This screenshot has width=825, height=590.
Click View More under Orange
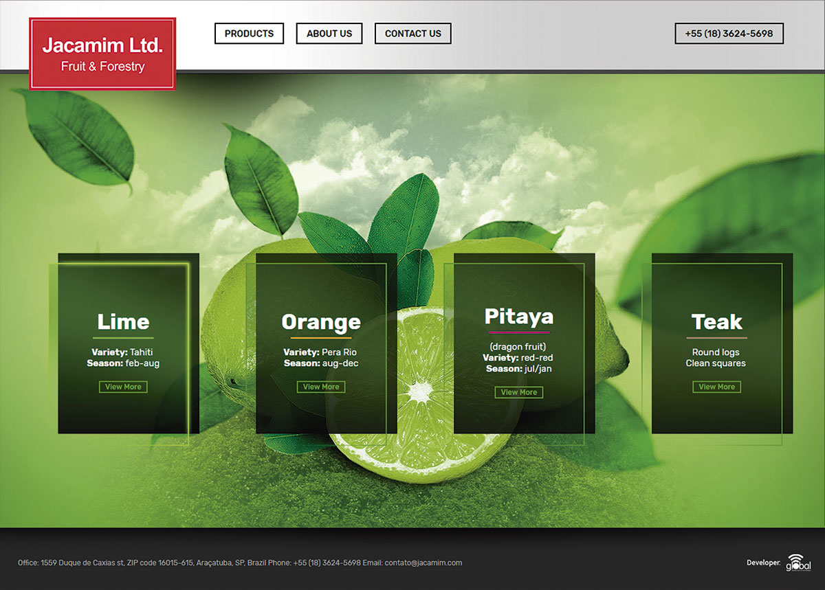tap(321, 387)
